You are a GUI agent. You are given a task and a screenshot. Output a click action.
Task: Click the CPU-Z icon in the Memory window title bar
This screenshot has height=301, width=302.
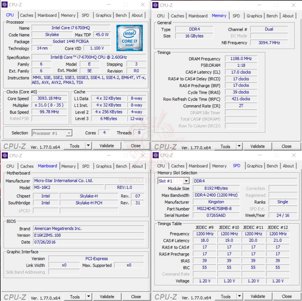coord(155,5)
